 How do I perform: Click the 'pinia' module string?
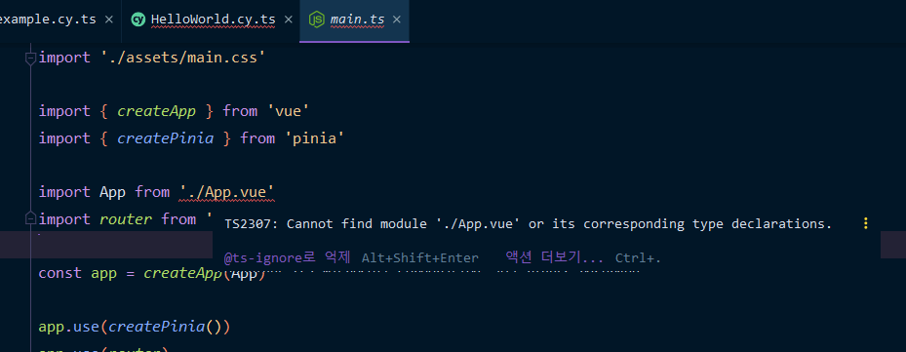click(314, 138)
